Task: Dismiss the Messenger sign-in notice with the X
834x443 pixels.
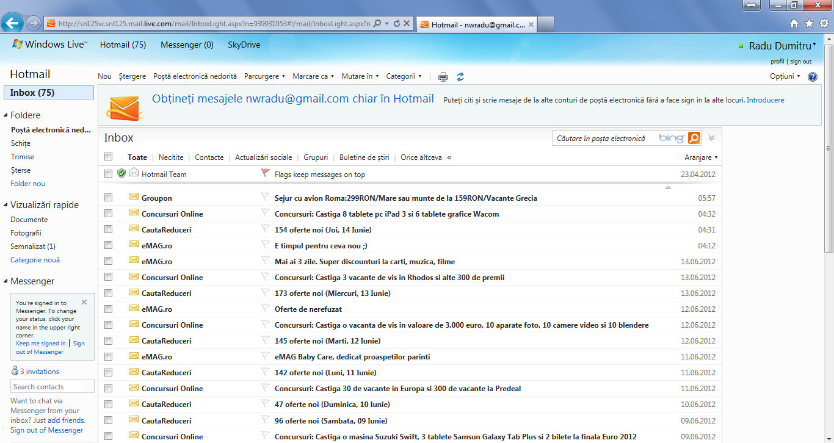Action: pos(84,302)
